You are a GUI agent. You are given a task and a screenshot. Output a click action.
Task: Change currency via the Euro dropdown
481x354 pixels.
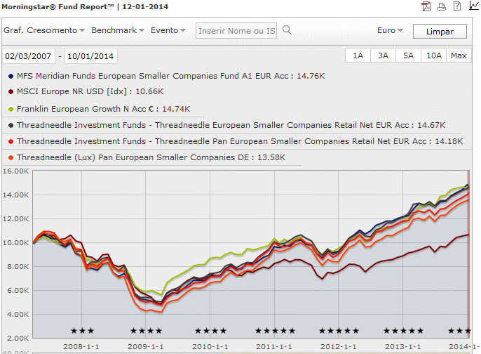(x=390, y=30)
